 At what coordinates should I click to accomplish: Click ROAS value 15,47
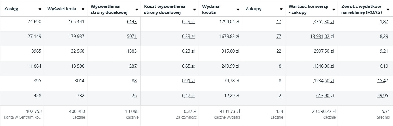(383, 81)
